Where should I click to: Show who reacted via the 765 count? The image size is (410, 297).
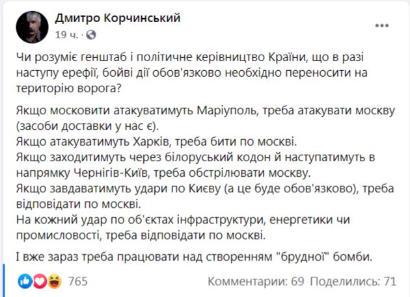coord(77,281)
